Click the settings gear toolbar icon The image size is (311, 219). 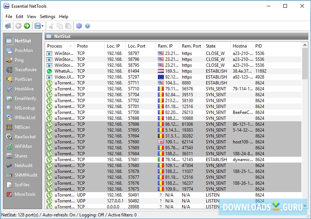pyautogui.click(x=79, y=26)
